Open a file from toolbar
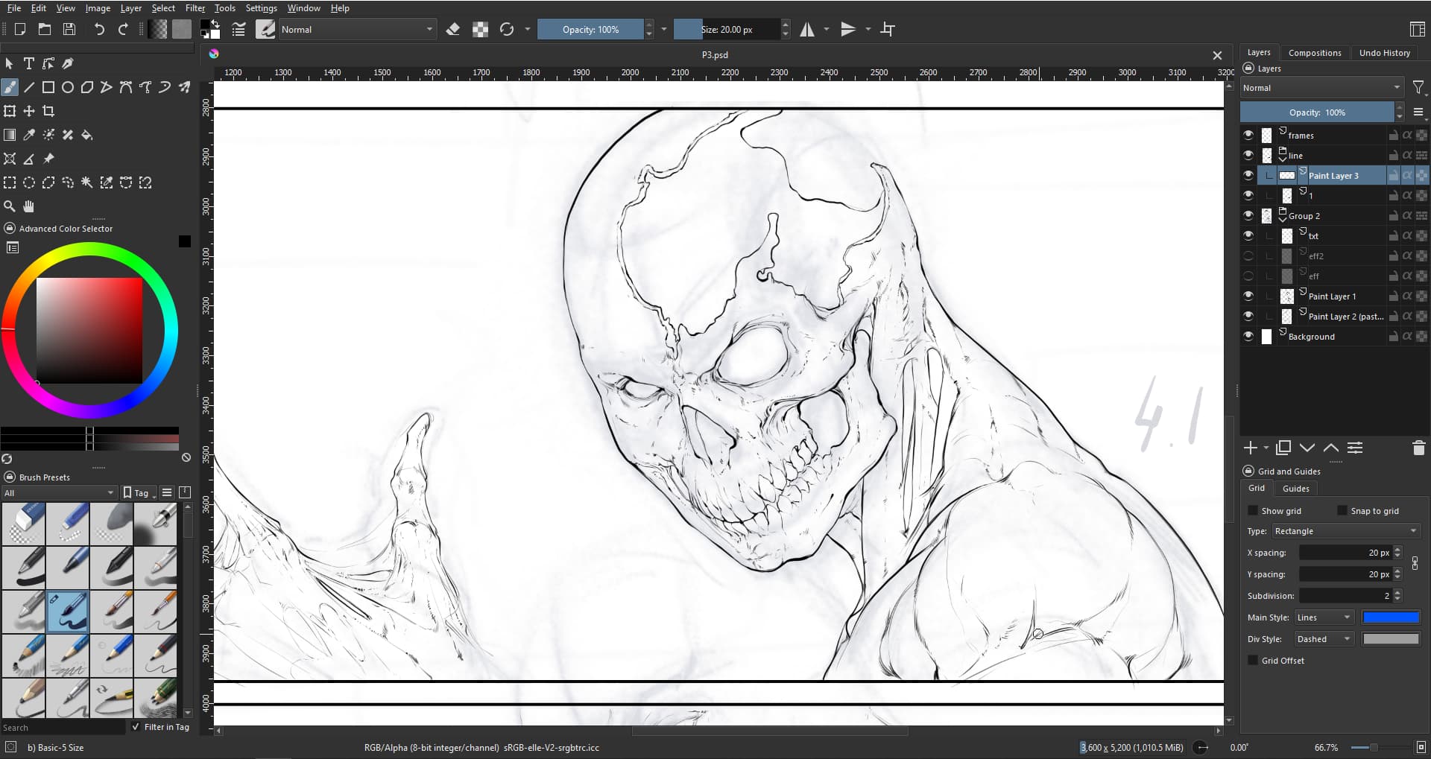1431x759 pixels. (x=45, y=29)
